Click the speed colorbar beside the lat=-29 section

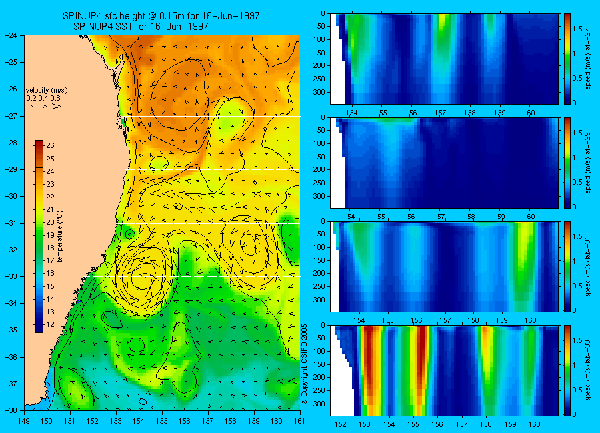click(567, 163)
